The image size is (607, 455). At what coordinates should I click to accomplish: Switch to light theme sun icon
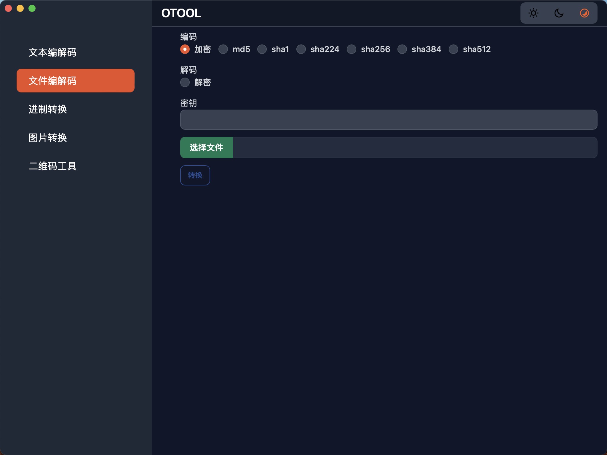point(533,13)
